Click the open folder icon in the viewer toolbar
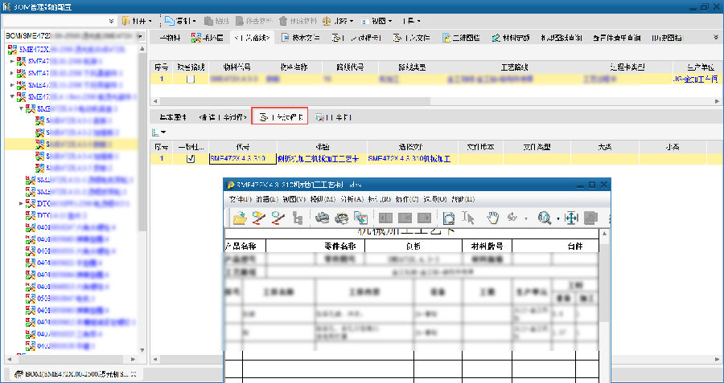 239,218
